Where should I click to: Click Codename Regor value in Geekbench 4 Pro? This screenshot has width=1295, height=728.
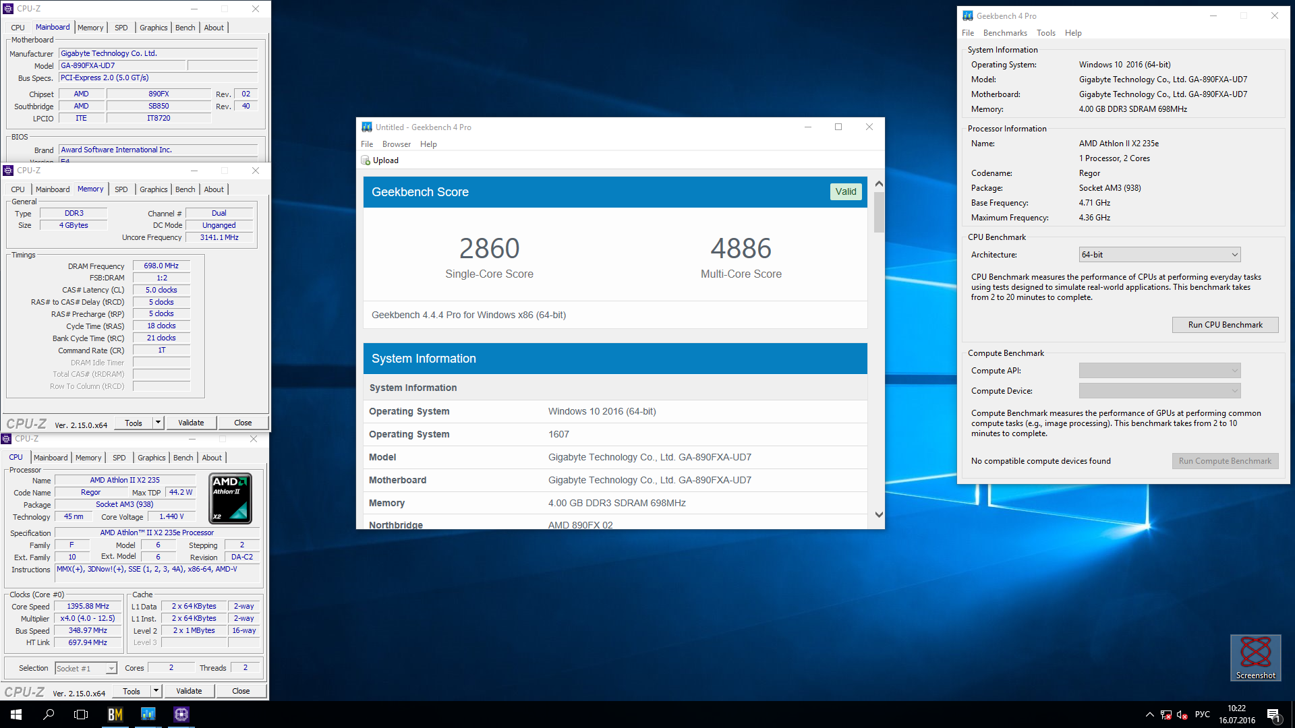click(1089, 173)
